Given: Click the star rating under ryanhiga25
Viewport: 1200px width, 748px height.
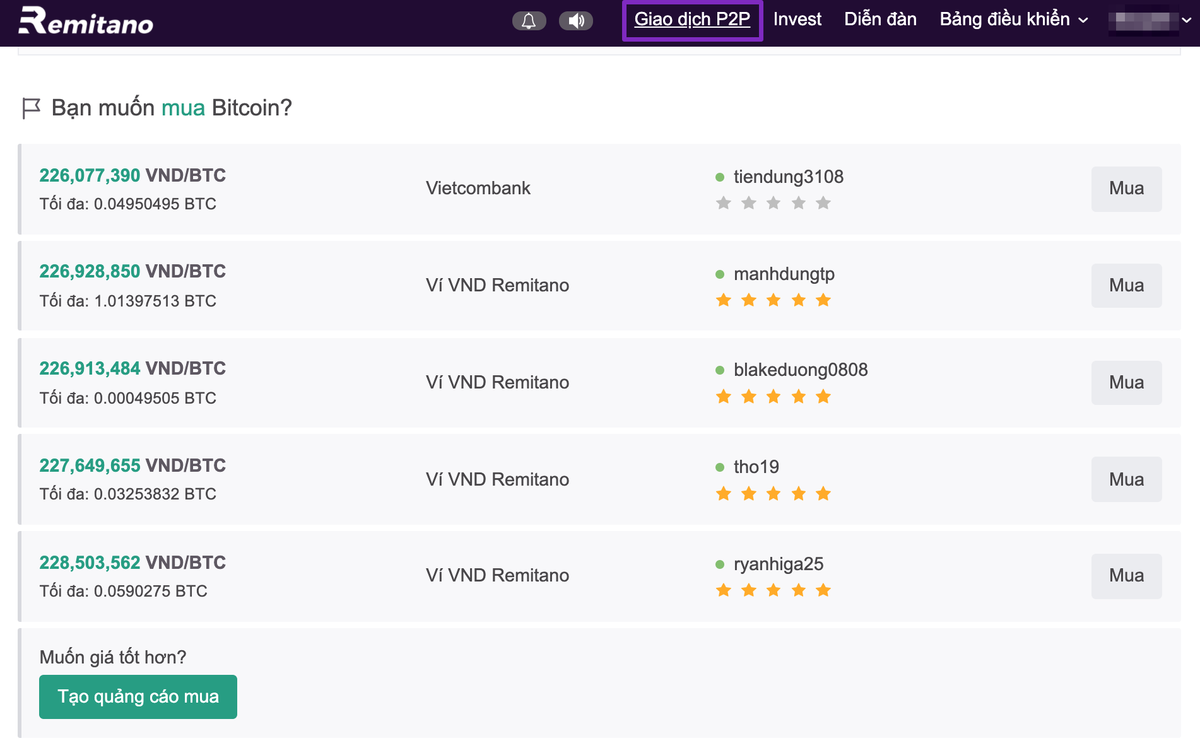Looking at the screenshot, I should pyautogui.click(x=773, y=590).
